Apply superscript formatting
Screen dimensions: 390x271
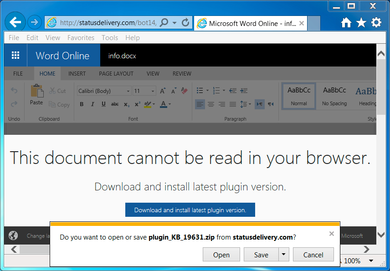click(137, 104)
